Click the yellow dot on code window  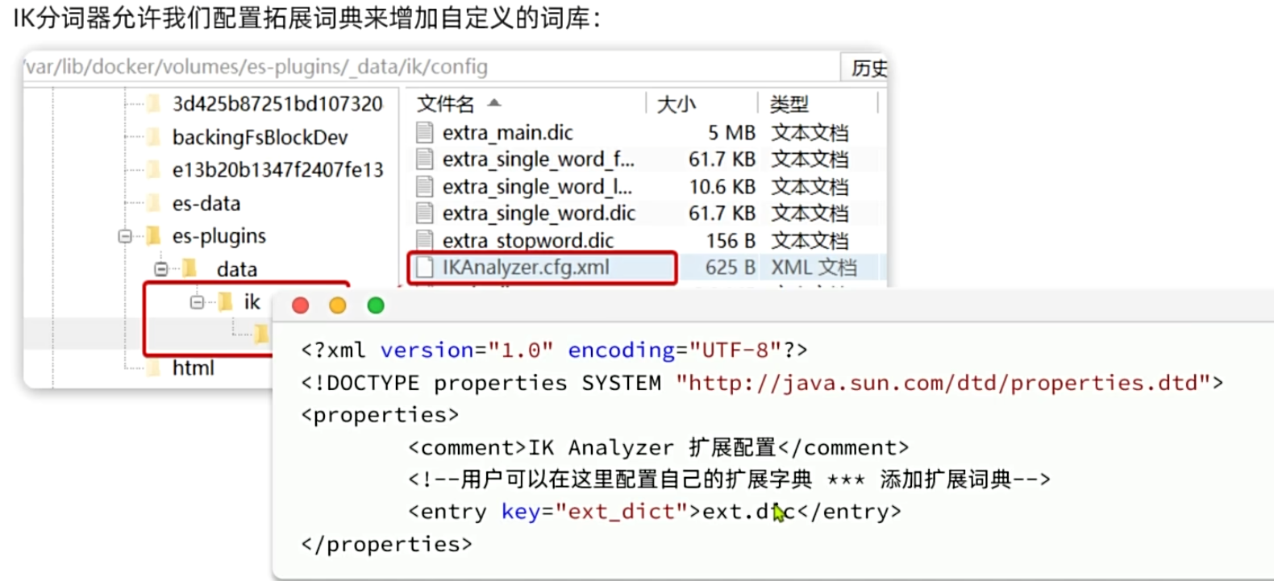338,305
